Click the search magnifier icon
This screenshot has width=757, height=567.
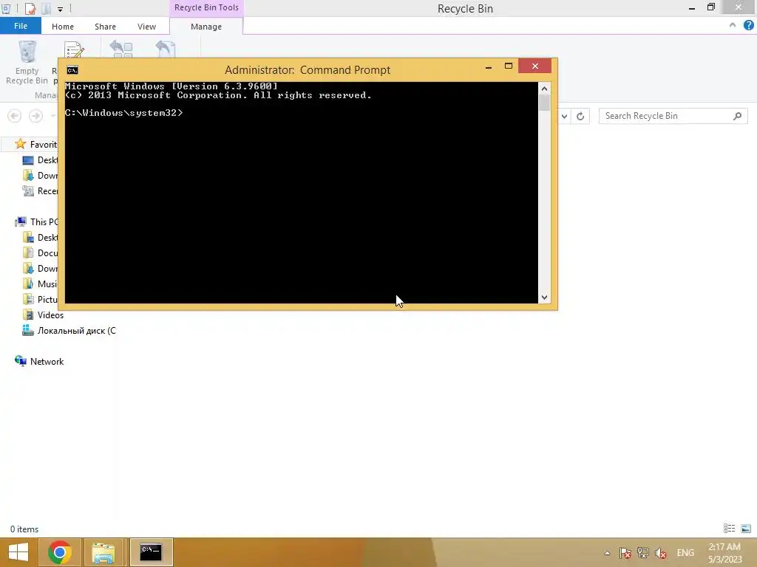(737, 116)
